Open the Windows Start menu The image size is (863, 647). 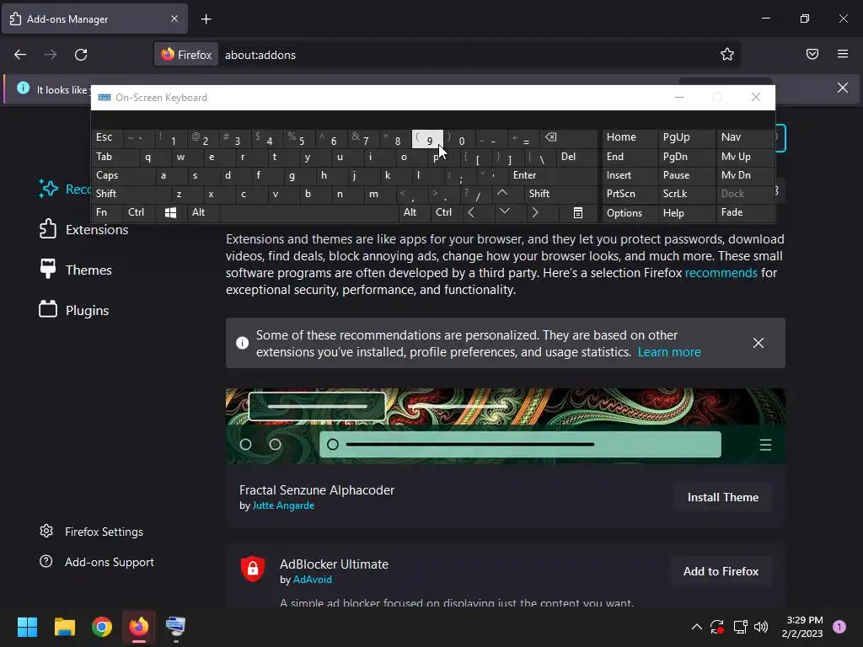[x=27, y=627]
